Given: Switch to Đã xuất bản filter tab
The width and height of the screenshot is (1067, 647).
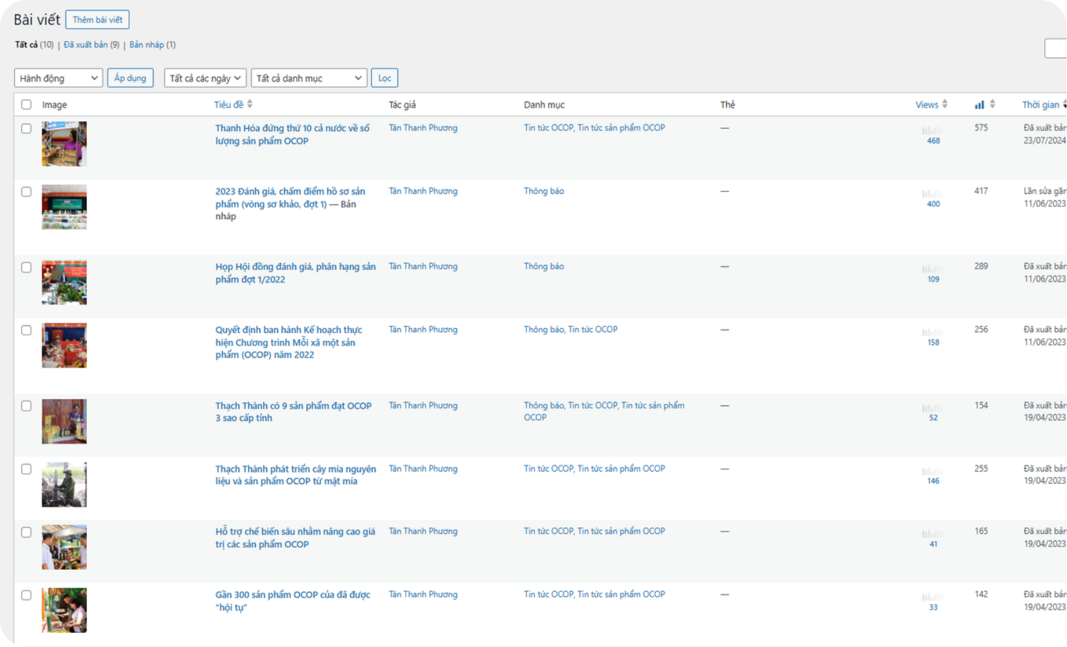Looking at the screenshot, I should (86, 45).
